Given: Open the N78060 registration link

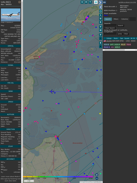Looking at the screenshot, I should [x=17, y=25].
